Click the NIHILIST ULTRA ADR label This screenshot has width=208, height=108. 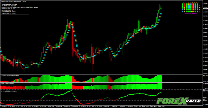point(191,13)
